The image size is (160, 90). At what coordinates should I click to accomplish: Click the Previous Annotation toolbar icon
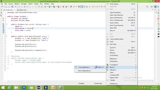pyautogui.click(x=97, y=7)
